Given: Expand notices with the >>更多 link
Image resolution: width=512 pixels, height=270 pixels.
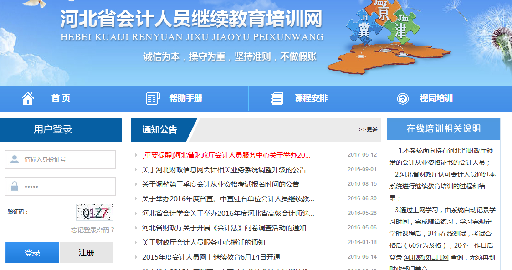Looking at the screenshot, I should coord(368,129).
